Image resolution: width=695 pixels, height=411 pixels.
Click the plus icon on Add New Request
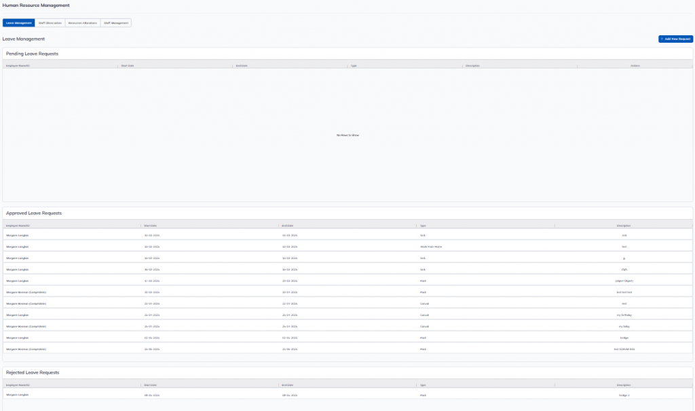(662, 39)
